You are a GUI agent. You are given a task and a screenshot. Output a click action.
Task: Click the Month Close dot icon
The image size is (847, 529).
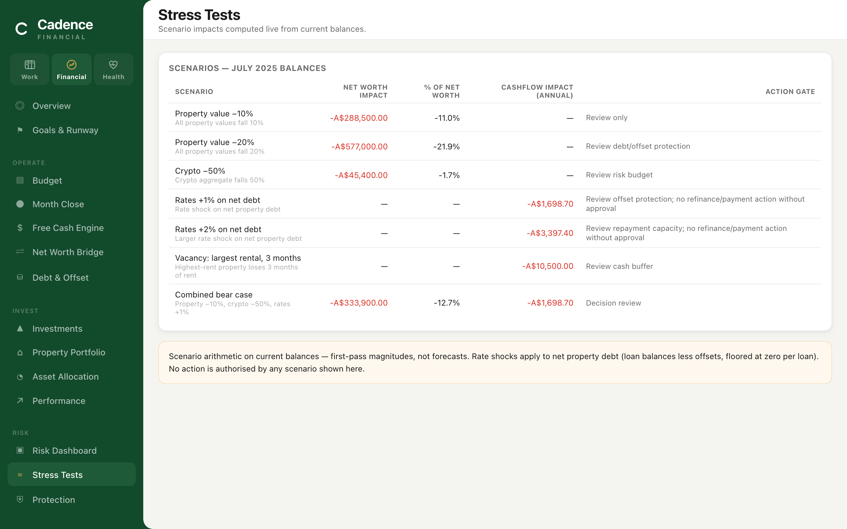[x=20, y=204]
